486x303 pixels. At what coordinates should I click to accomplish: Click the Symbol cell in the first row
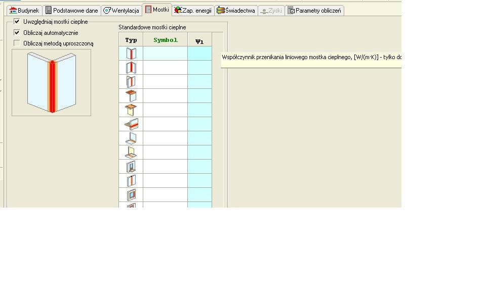165,54
